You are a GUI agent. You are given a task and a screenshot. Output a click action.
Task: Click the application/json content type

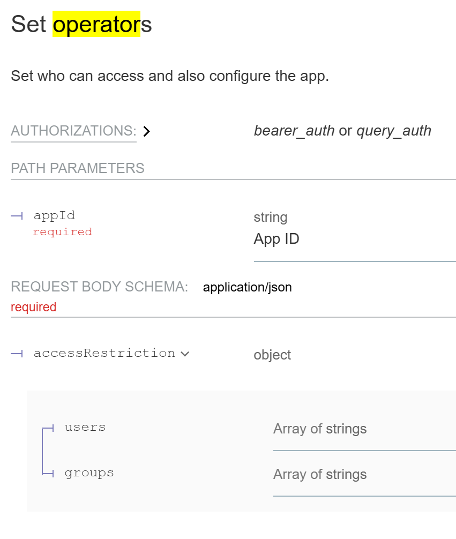coord(248,287)
